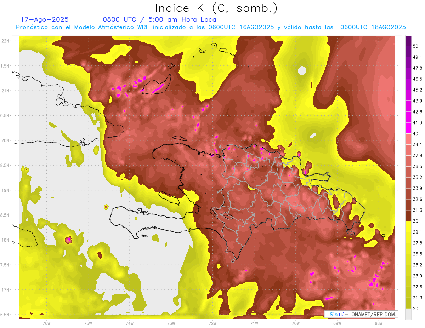Click the '75W' longitude label

point(88,323)
